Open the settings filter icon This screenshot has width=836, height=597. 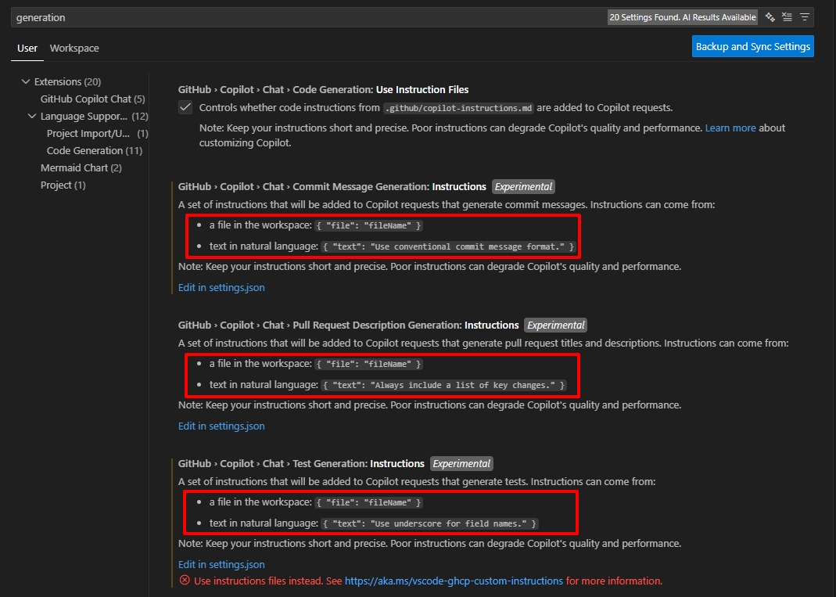(x=805, y=17)
